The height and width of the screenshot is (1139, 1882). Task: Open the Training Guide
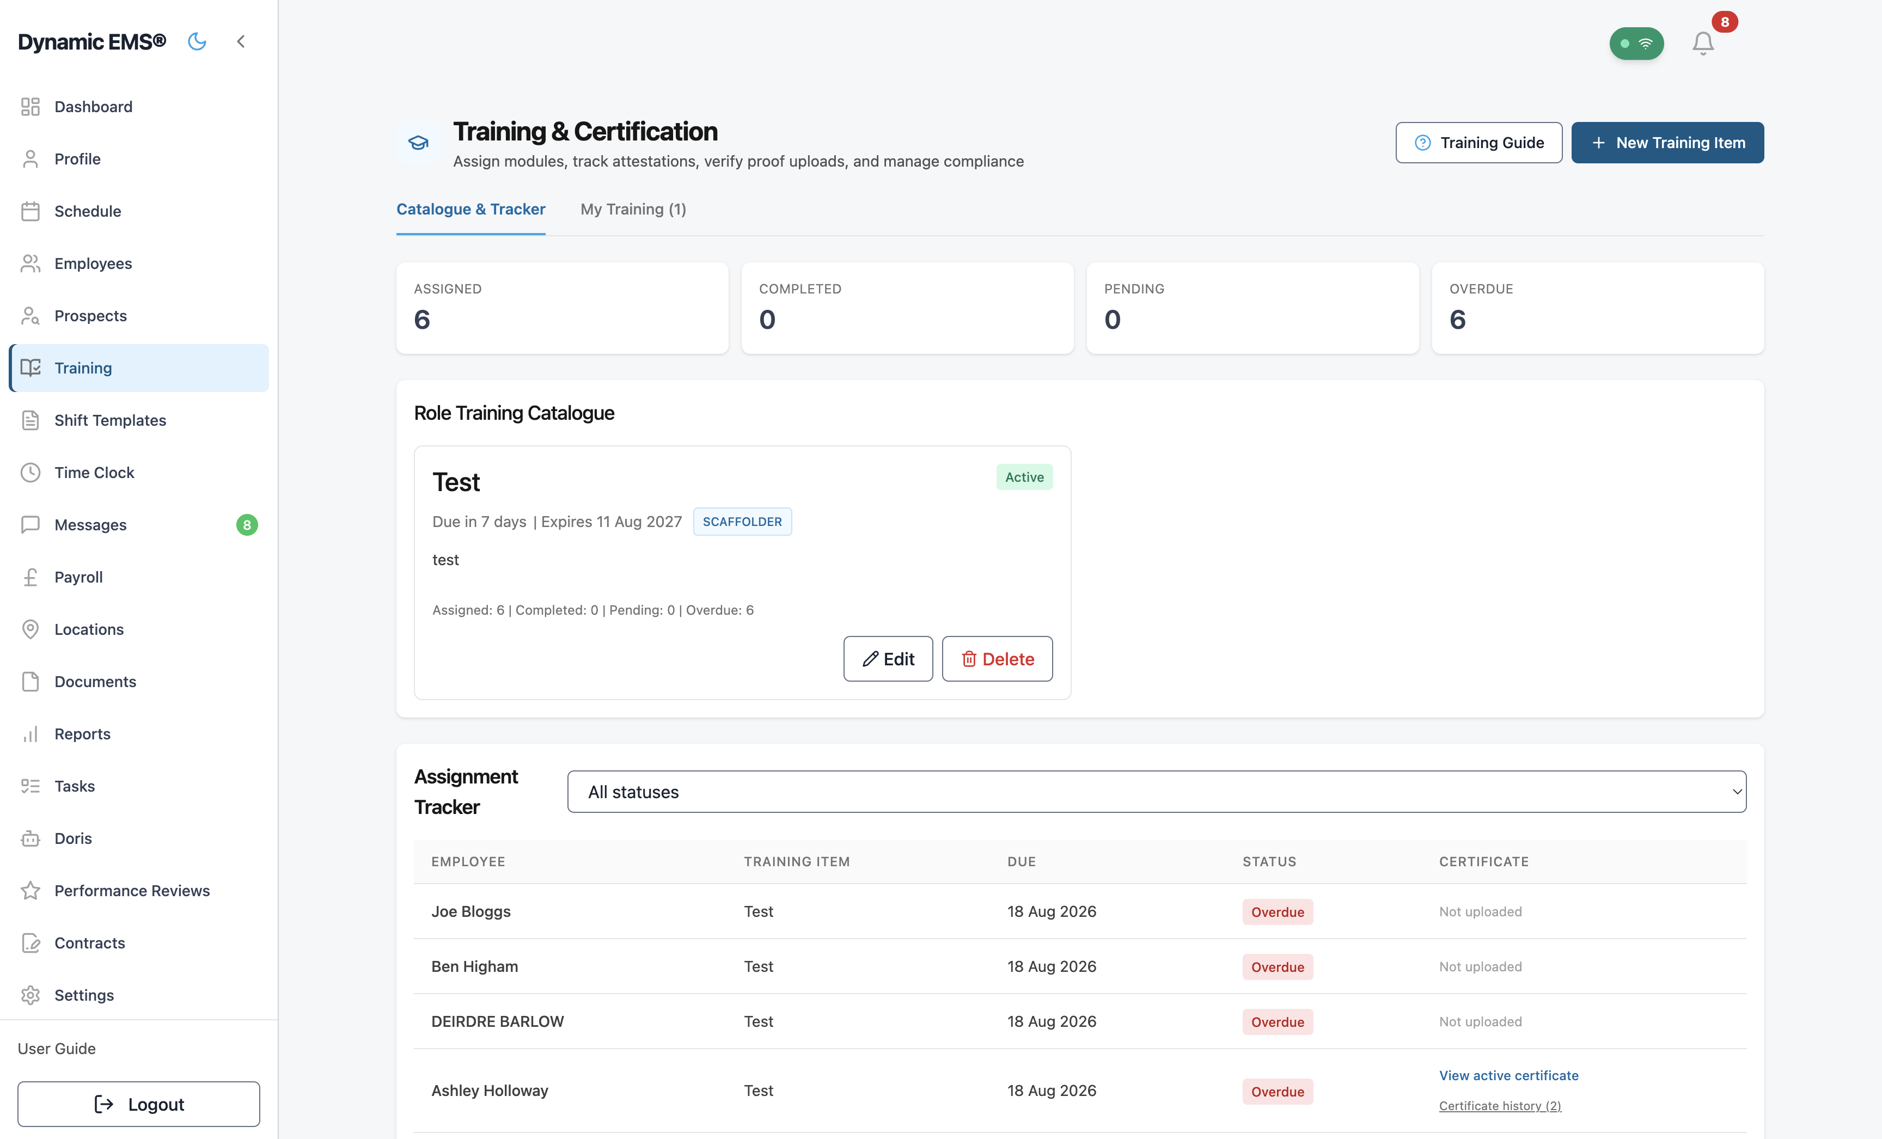[1478, 143]
